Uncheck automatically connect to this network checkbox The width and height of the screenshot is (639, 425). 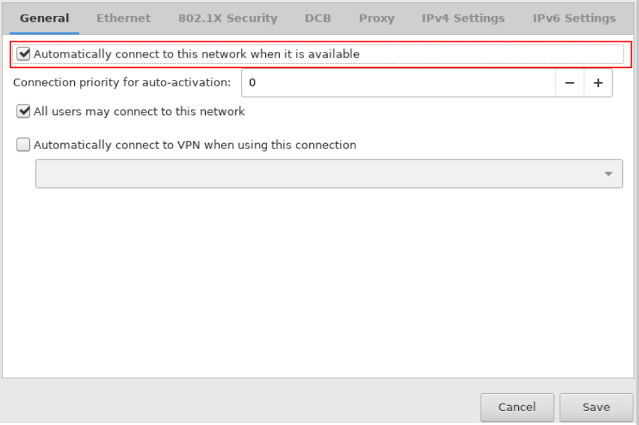tap(24, 54)
